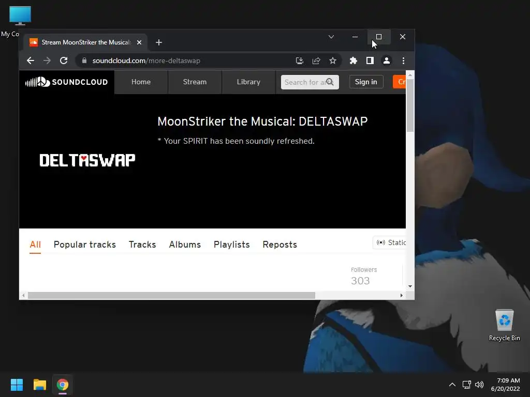This screenshot has width=530, height=397.
Task: Open the volume tray icon
Action: pyautogui.click(x=479, y=385)
